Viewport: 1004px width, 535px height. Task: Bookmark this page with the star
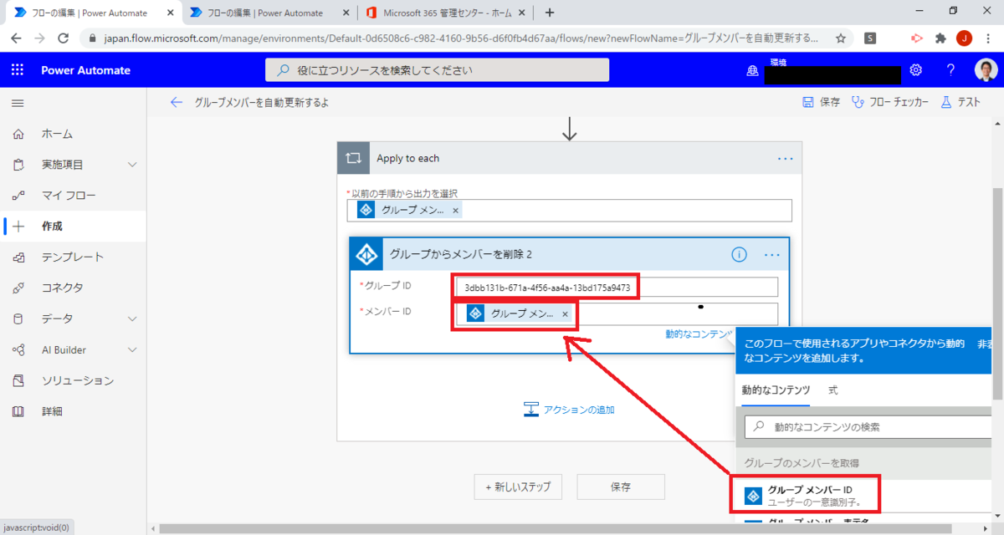pos(840,38)
